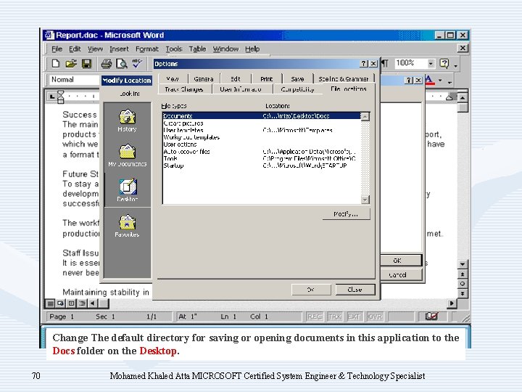Click OK in the Options dialog
522x392 pixels.
point(311,290)
